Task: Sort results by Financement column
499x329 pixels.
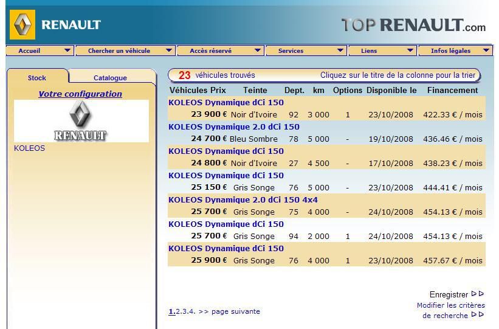Action: [453, 90]
